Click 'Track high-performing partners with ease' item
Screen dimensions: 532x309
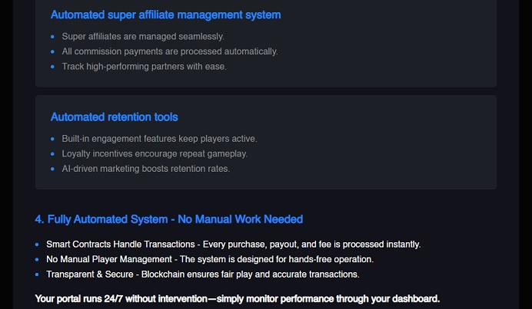point(144,67)
